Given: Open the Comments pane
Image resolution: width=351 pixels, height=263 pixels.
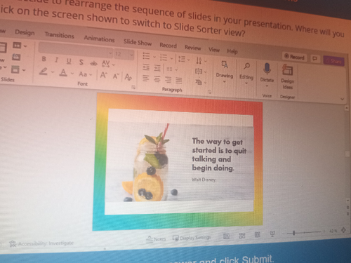Looking at the screenshot, I should (314, 59).
